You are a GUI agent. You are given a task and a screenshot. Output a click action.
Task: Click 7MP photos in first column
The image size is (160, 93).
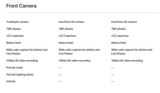click(x=14, y=29)
